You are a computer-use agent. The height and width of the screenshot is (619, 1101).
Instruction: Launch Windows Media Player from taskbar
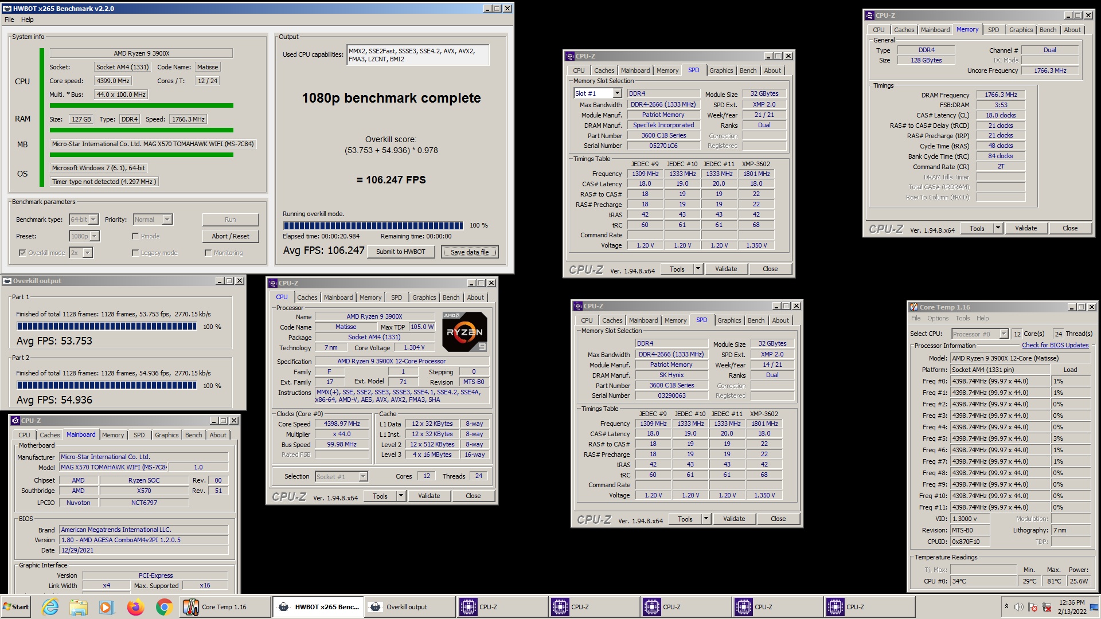click(x=107, y=607)
